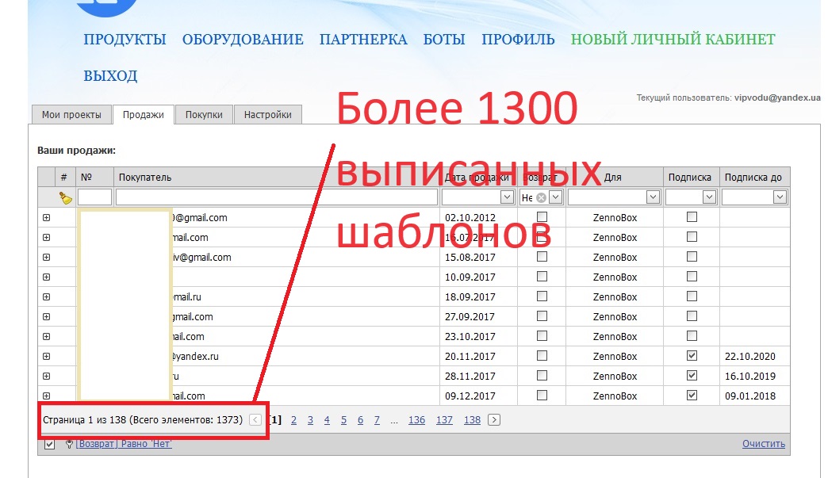
Task: Expand the row dated 27.09.2017
Action: click(47, 316)
